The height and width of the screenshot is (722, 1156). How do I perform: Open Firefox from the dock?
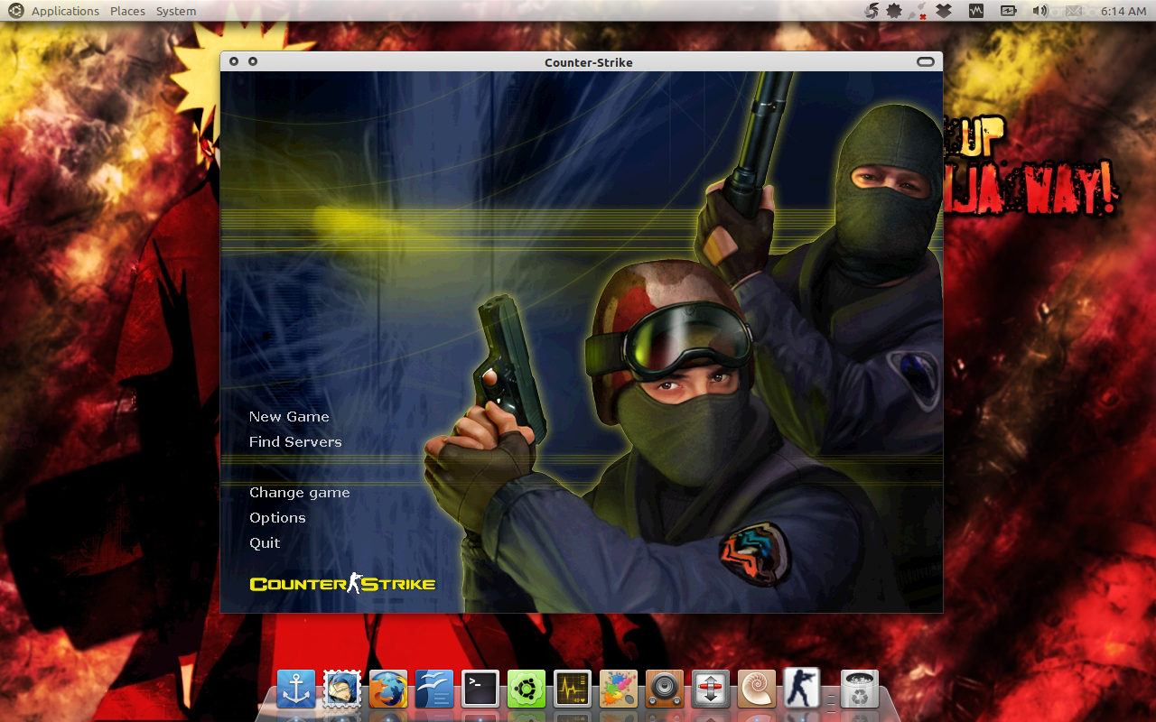coord(388,689)
